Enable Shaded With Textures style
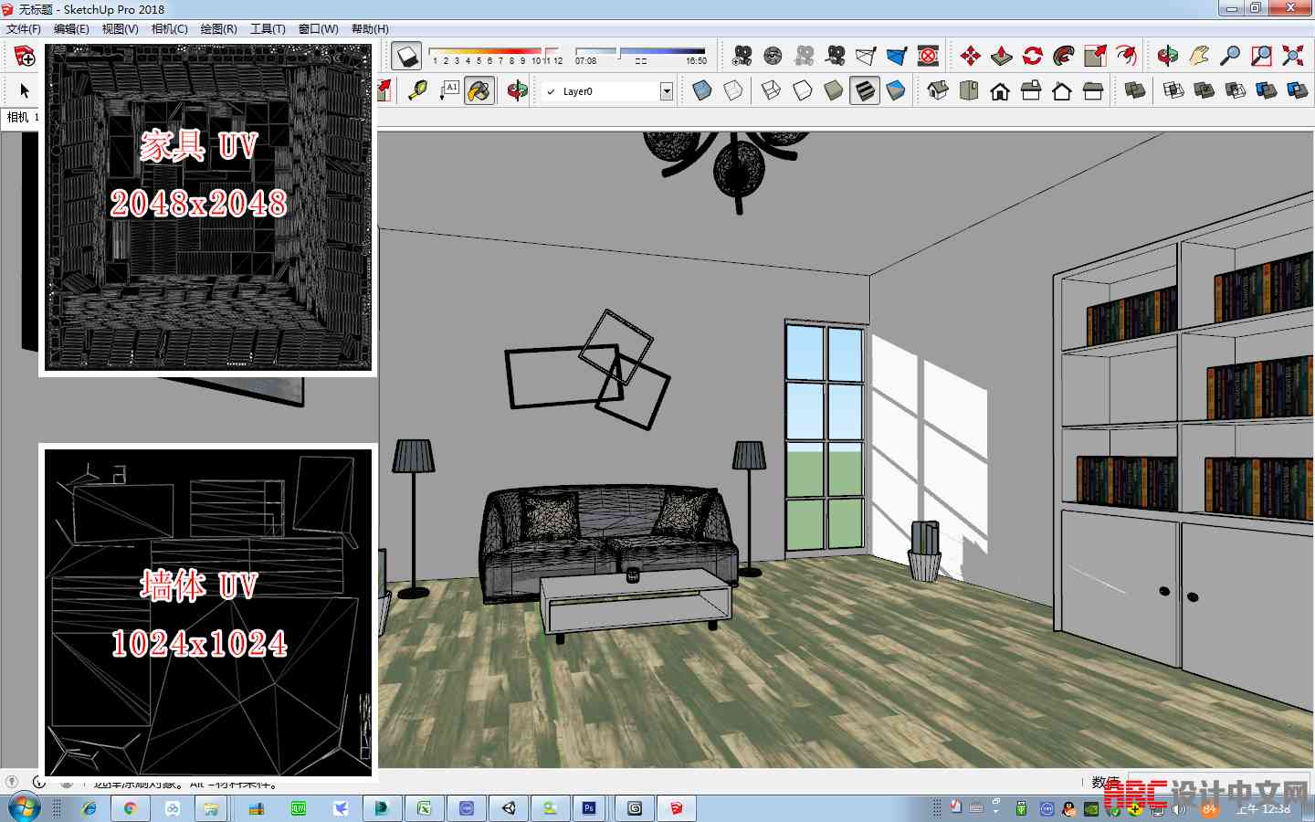Screen dimensions: 1315x822 pyautogui.click(x=865, y=90)
